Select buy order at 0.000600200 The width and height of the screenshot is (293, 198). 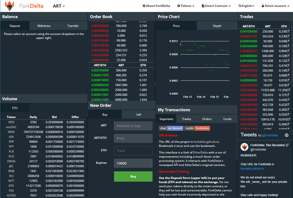coord(121,85)
